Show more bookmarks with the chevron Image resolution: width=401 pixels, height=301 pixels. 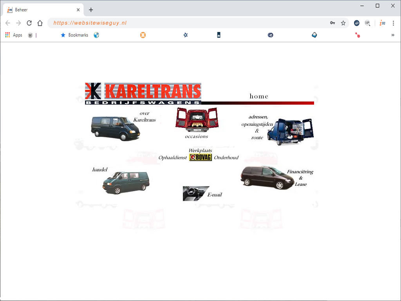tap(393, 35)
